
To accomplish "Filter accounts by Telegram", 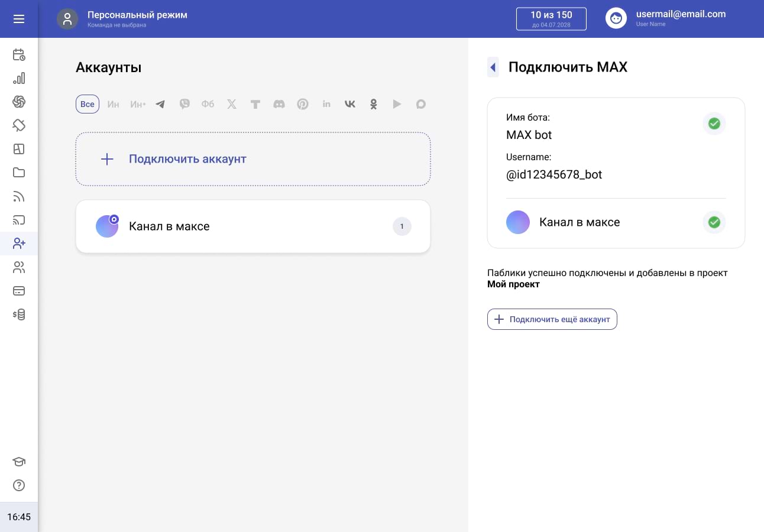I will pos(160,104).
